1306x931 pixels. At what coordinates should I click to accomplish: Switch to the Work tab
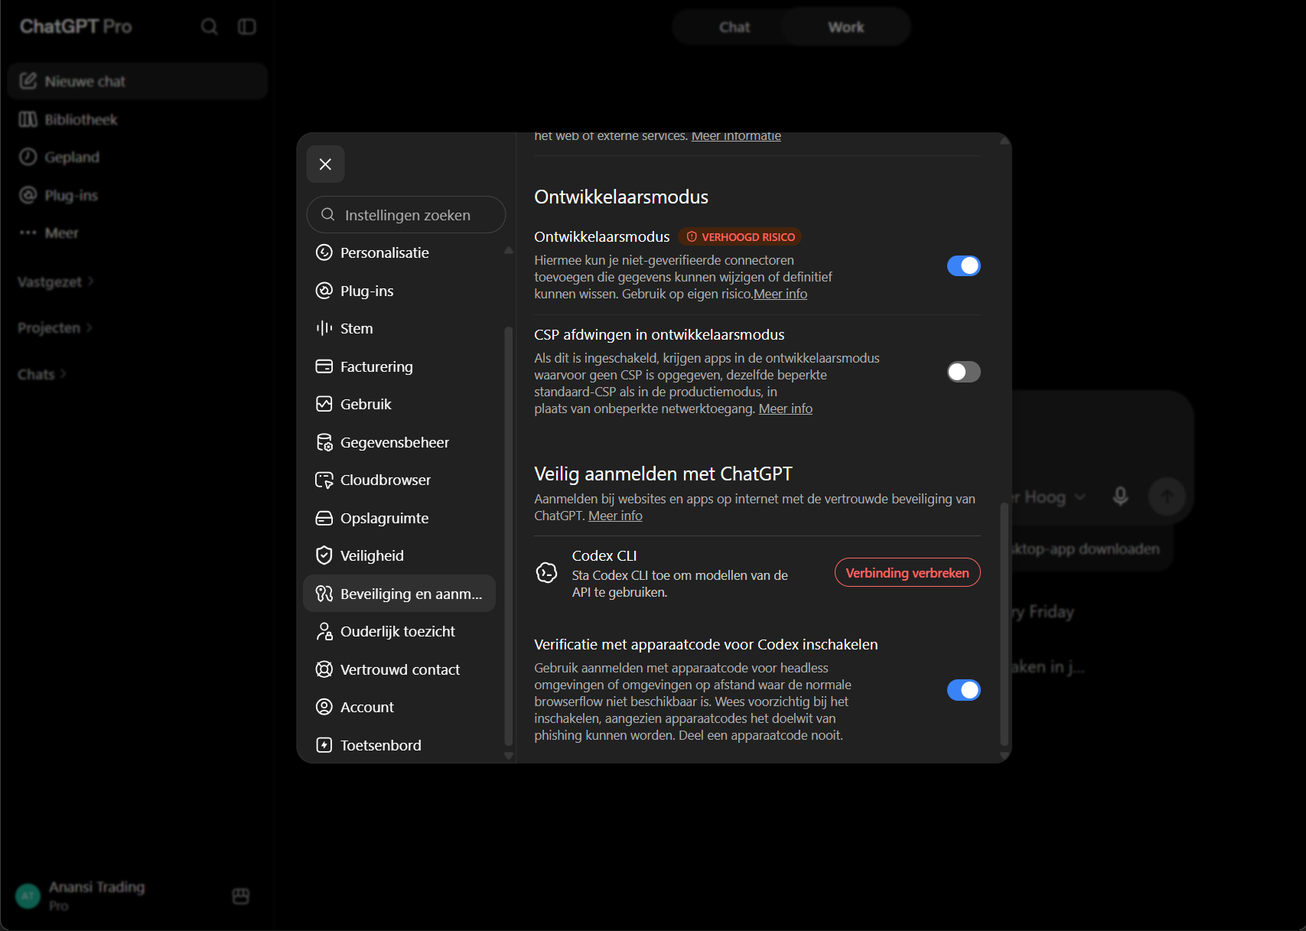coord(846,27)
